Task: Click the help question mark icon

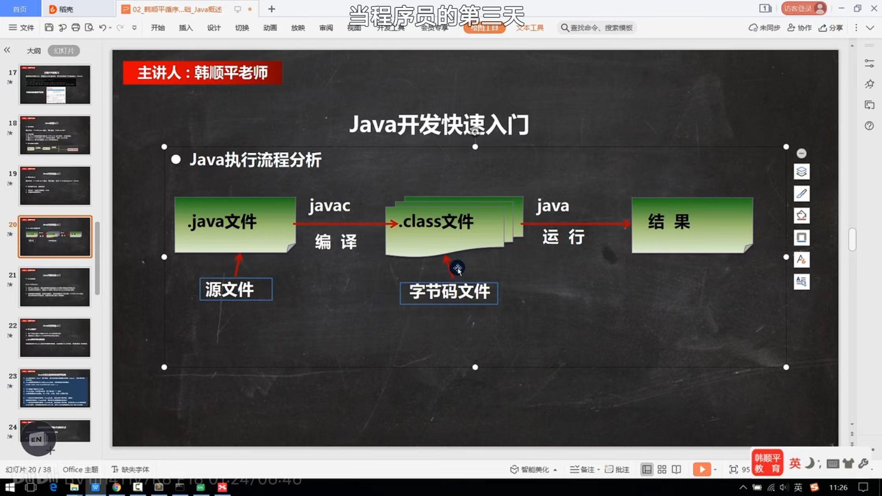Action: (x=869, y=126)
